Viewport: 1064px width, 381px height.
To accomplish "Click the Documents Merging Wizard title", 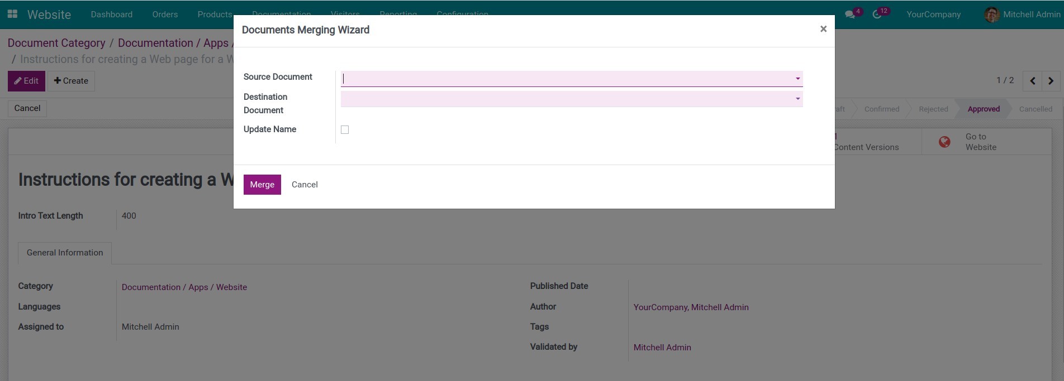I will click(x=306, y=30).
